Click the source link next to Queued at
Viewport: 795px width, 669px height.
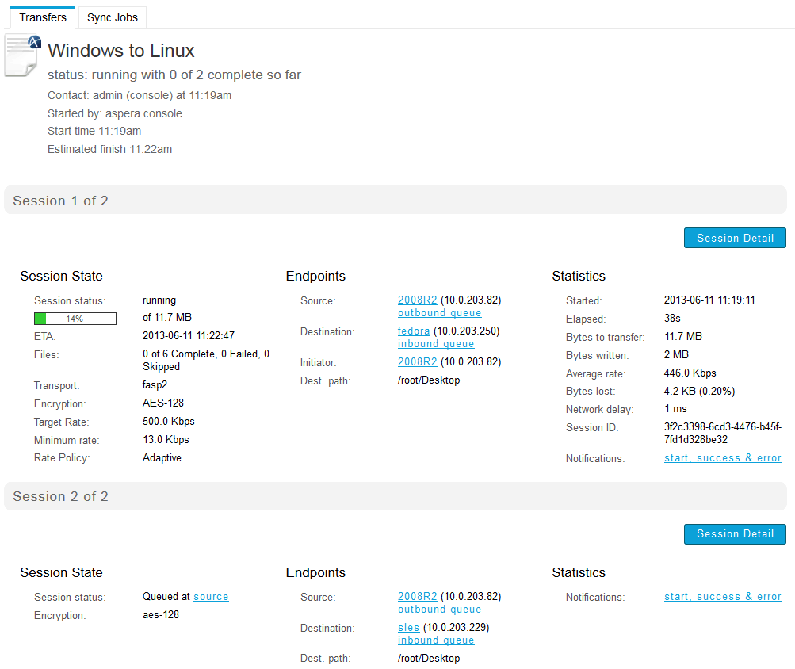click(211, 596)
